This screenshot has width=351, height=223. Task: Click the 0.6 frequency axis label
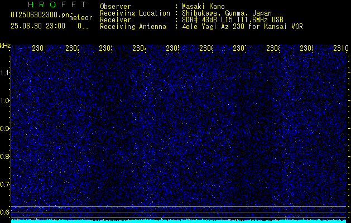4,212
